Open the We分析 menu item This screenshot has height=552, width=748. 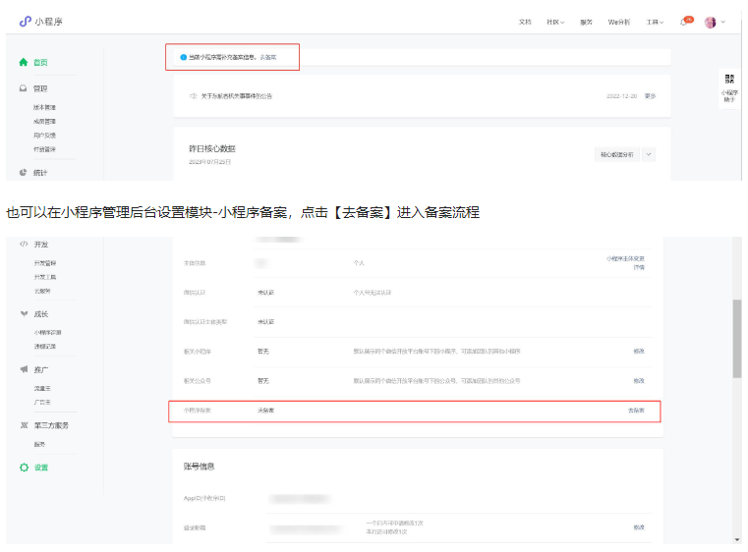[x=619, y=22]
